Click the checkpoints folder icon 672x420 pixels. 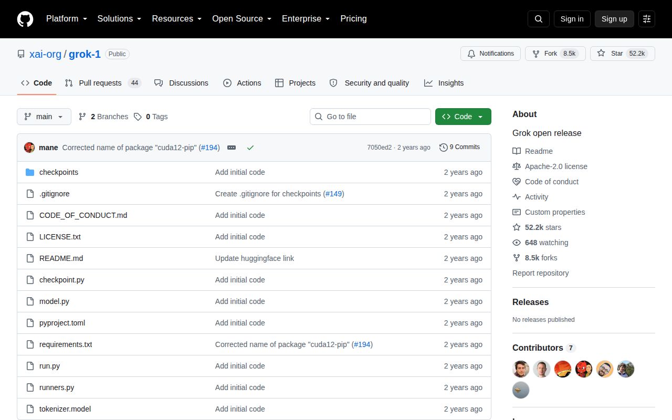tap(30, 172)
